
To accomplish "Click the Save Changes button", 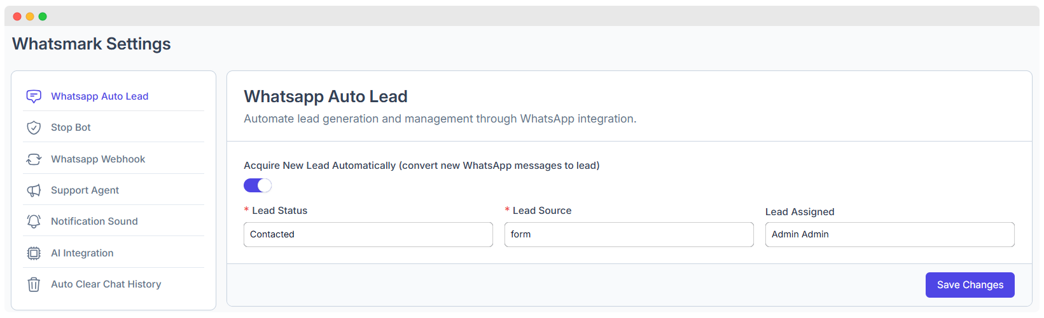I will (x=970, y=285).
